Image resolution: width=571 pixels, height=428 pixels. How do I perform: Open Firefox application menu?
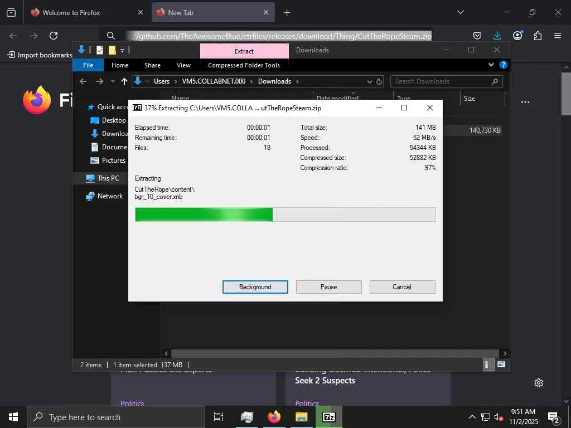[x=558, y=36]
